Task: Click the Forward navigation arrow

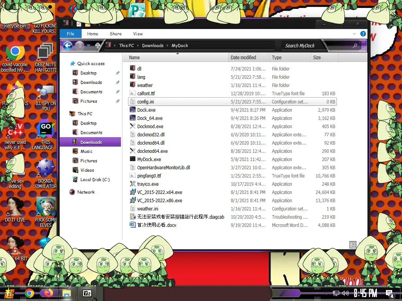Action: coord(79,46)
